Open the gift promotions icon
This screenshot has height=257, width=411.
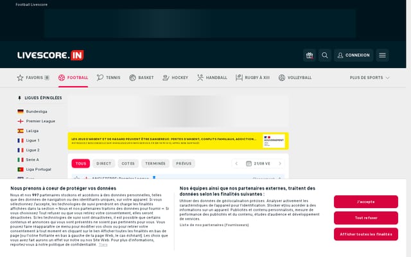click(310, 55)
